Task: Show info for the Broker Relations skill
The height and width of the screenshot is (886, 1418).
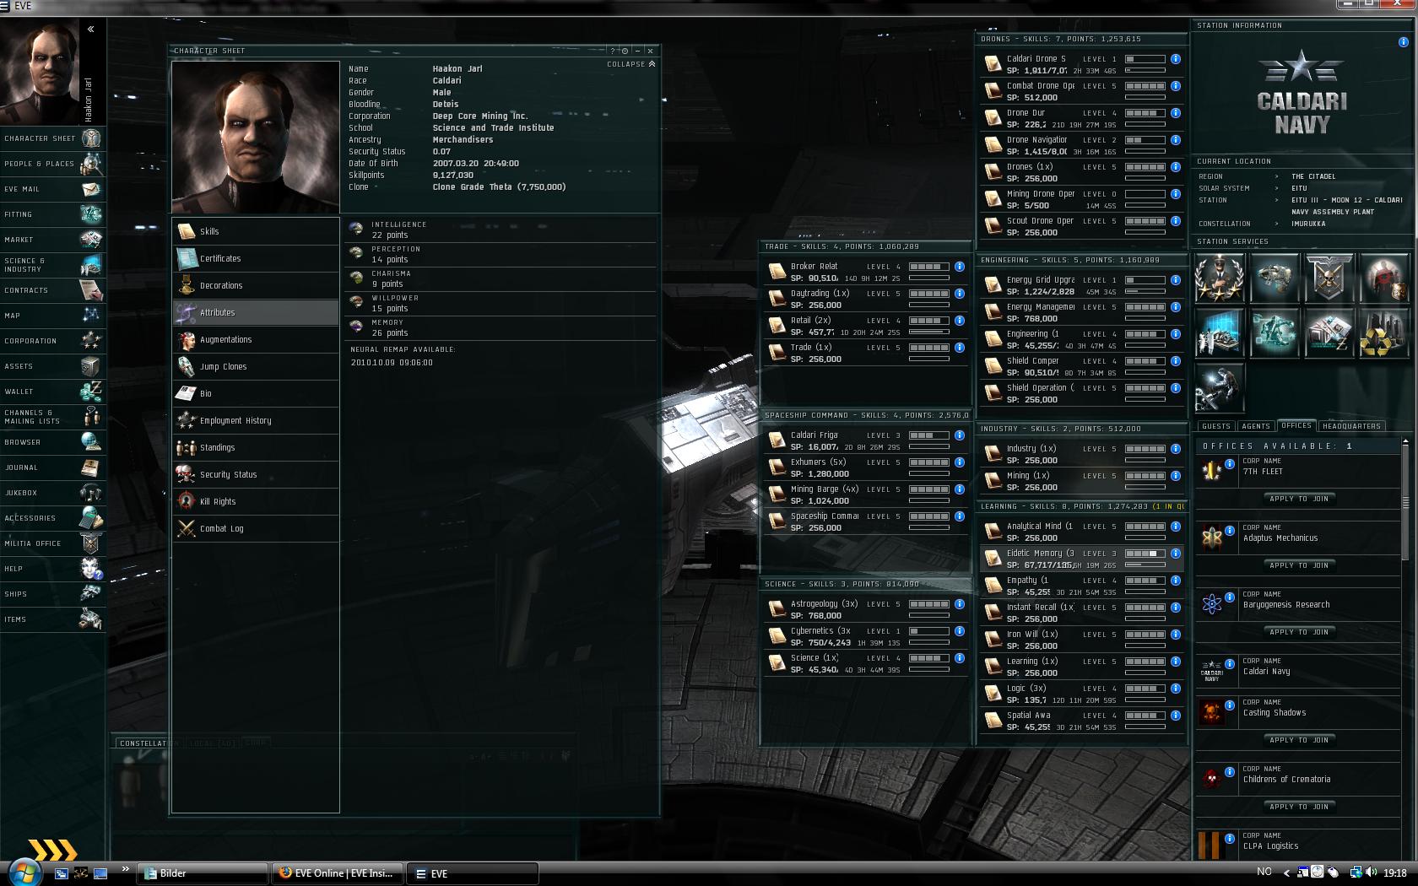Action: (x=960, y=267)
